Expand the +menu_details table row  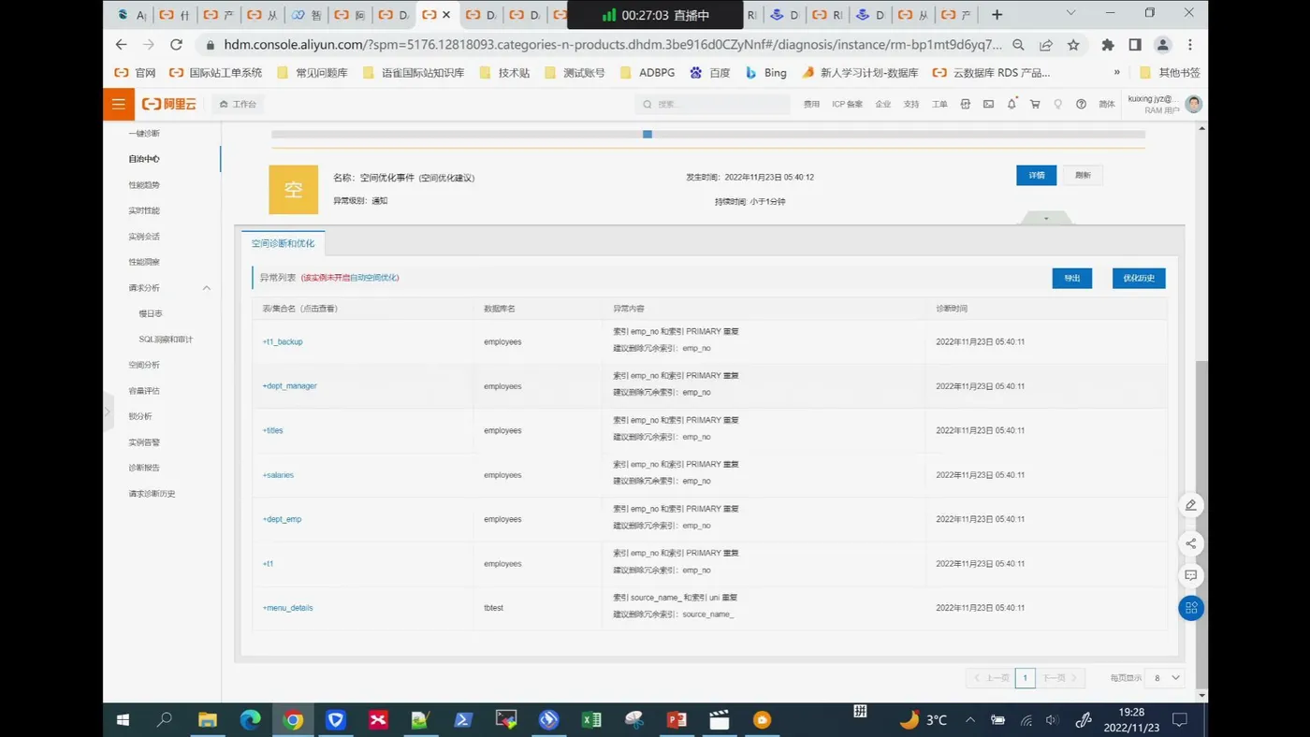pyautogui.click(x=287, y=608)
